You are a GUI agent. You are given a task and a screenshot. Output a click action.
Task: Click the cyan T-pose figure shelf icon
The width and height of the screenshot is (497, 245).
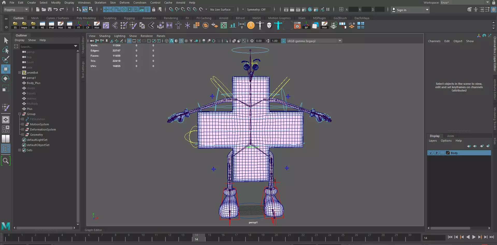(278, 25)
